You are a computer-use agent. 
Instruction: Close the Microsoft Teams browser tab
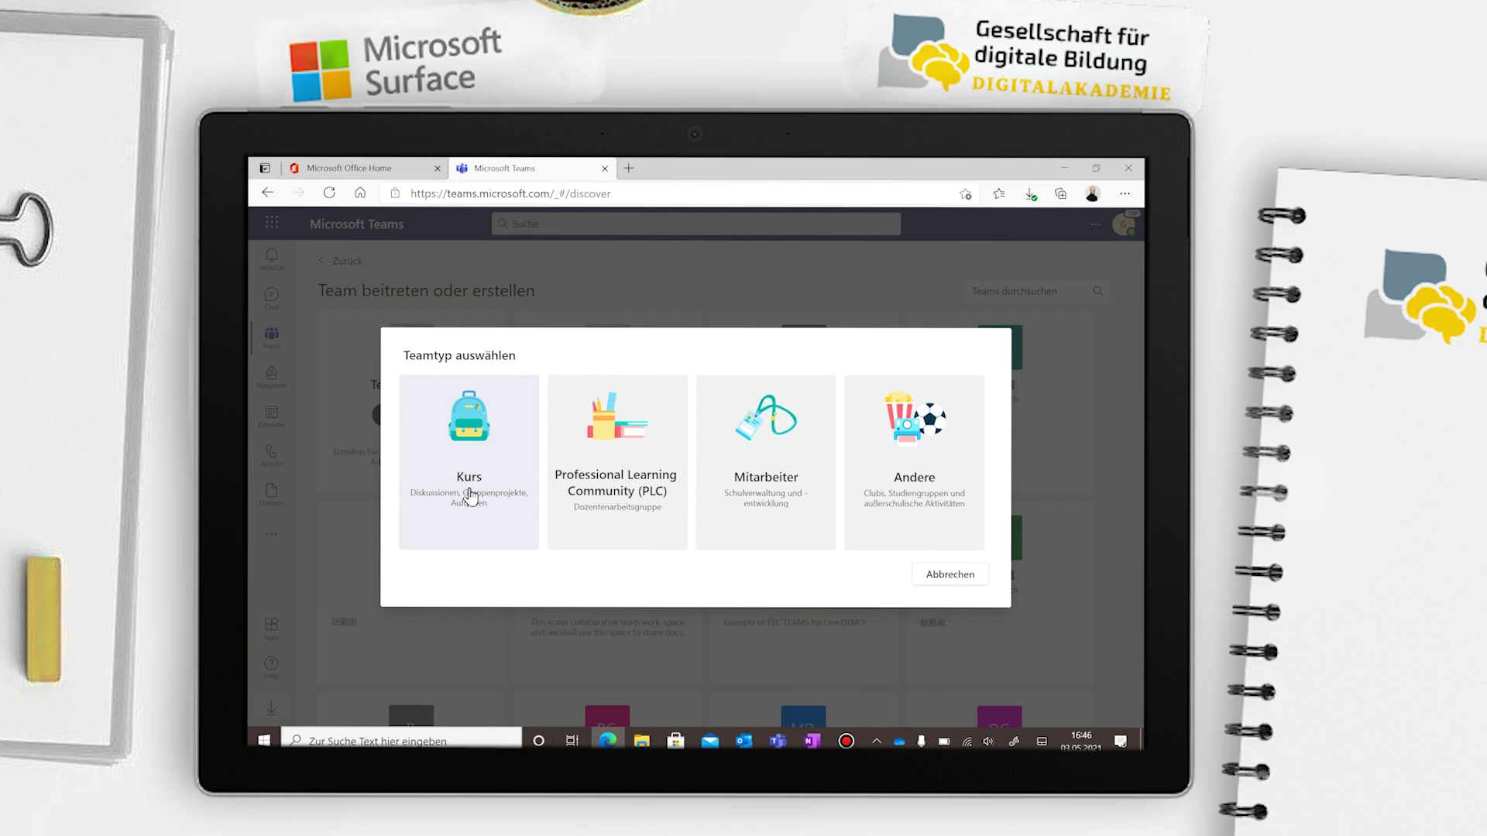605,168
